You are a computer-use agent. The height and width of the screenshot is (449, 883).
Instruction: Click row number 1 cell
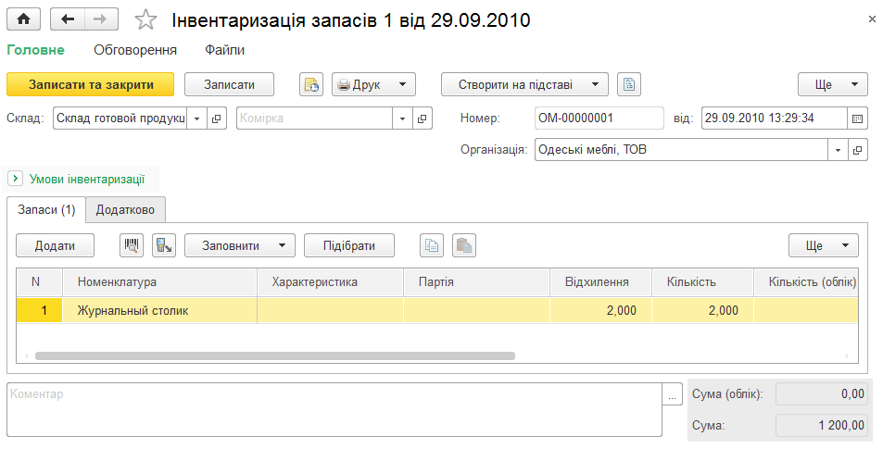(40, 310)
